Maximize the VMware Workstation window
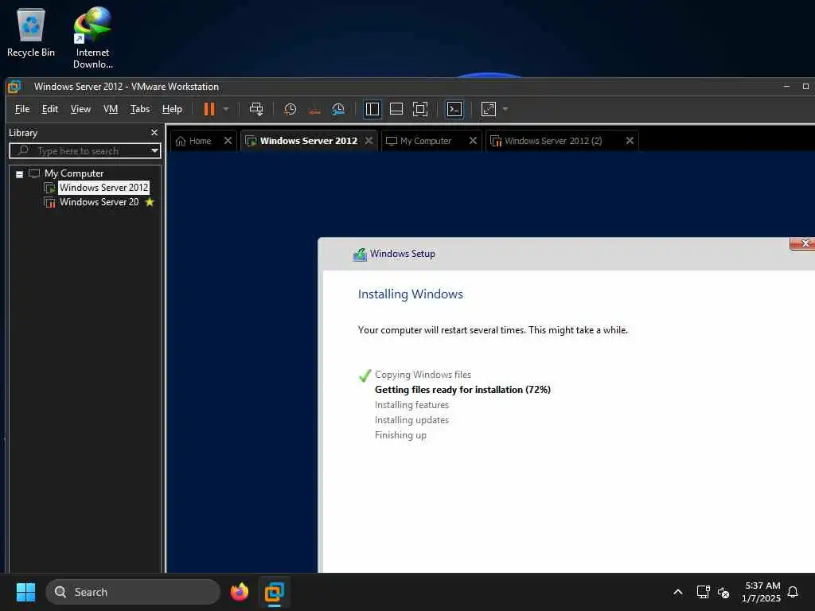 click(805, 87)
